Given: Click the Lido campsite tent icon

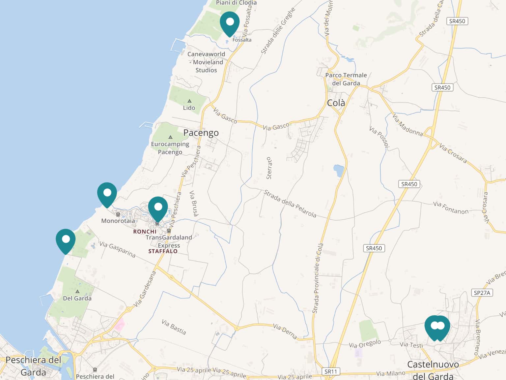Looking at the screenshot, I should tap(189, 101).
